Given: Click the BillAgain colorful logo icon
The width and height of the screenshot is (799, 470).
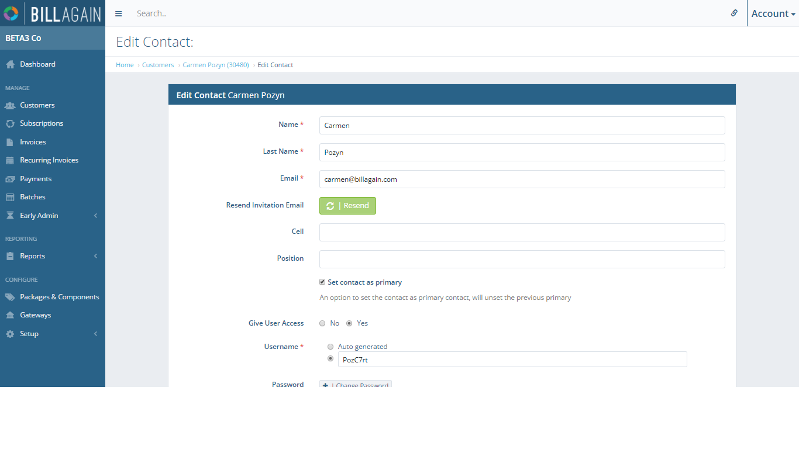Looking at the screenshot, I should click(x=11, y=13).
